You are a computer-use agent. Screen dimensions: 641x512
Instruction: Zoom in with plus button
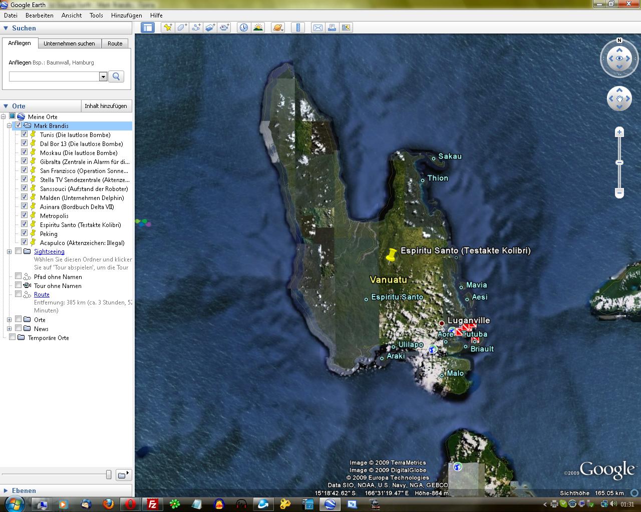click(x=619, y=132)
